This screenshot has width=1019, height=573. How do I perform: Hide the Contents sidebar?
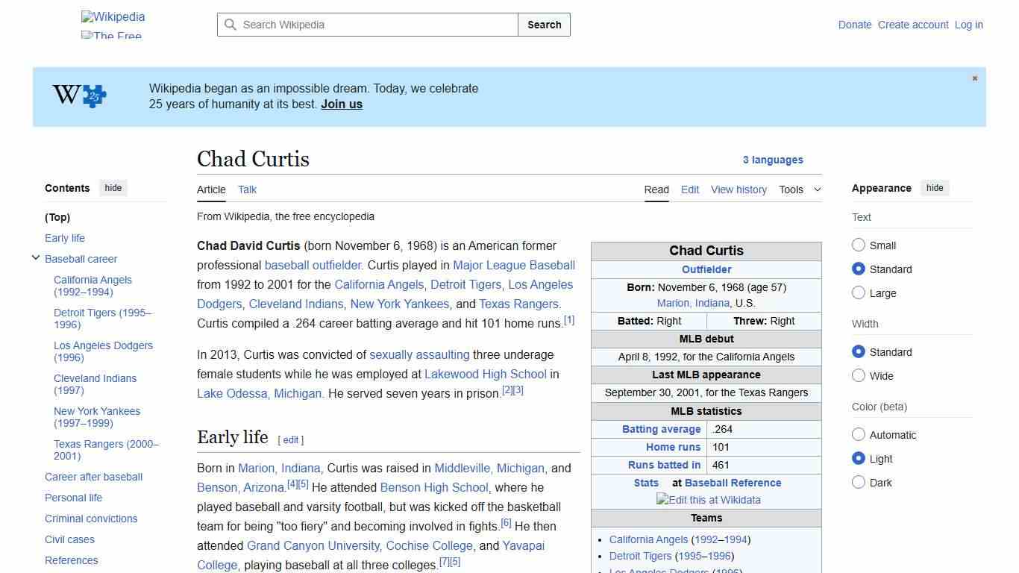[113, 188]
